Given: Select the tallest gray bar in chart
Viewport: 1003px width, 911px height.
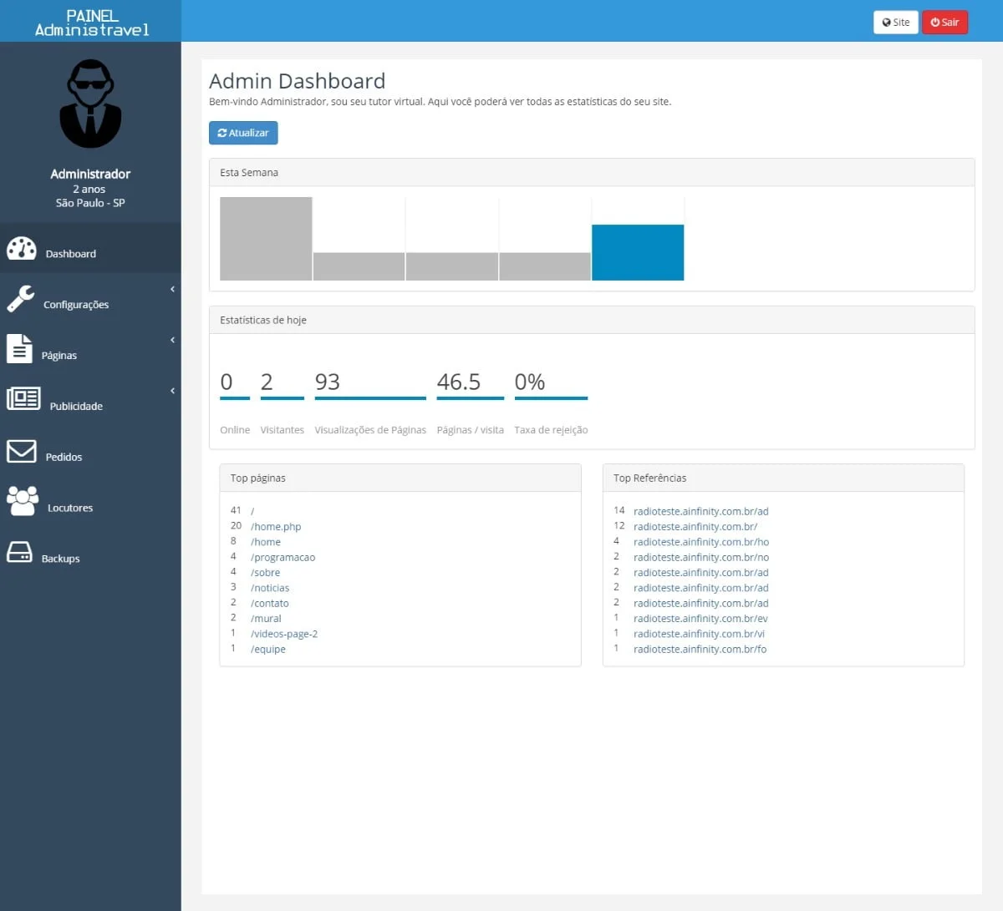Looking at the screenshot, I should [x=266, y=239].
